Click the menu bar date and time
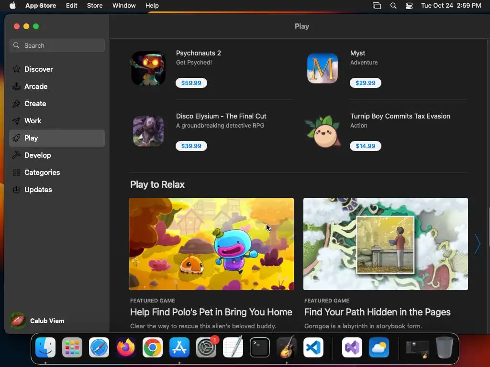 click(x=451, y=6)
